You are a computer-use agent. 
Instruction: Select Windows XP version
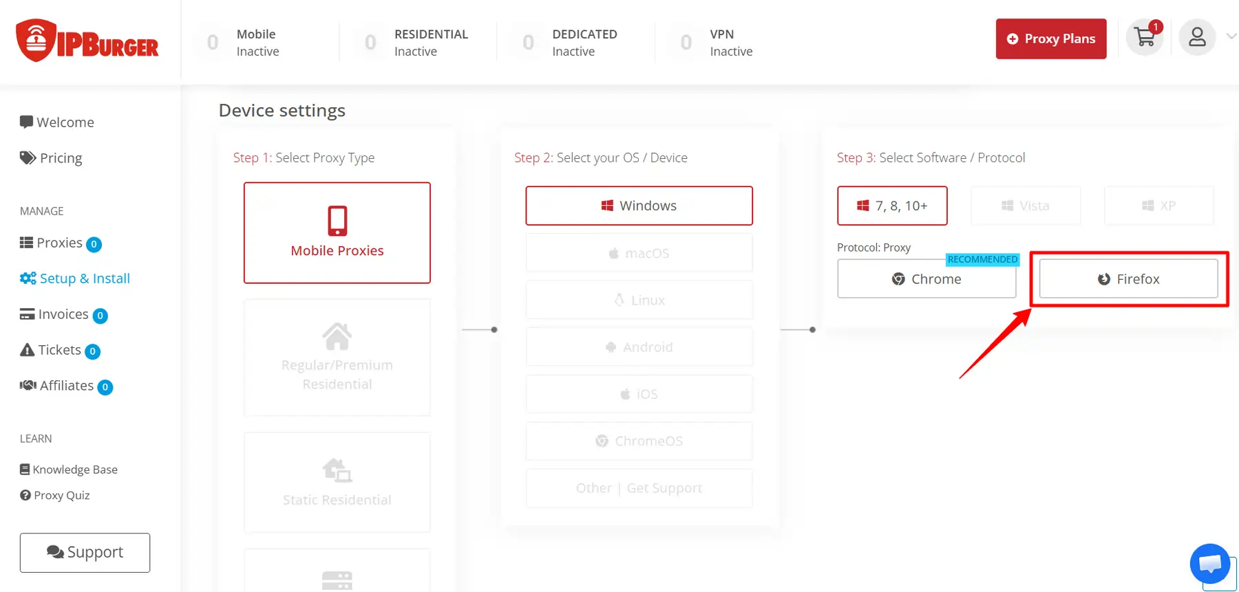pyautogui.click(x=1159, y=206)
